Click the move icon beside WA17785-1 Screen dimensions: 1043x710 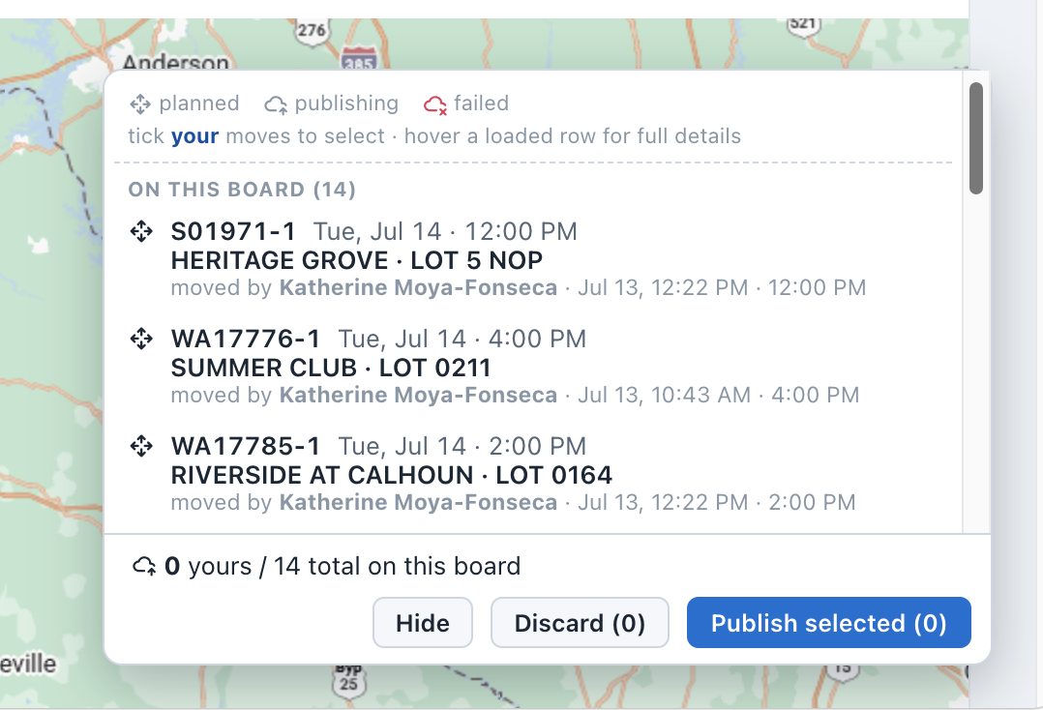pyautogui.click(x=141, y=445)
